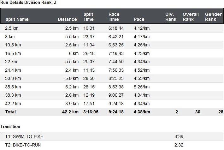Screen dimensions: 224x150
Task: Select the 5:25/km pace cell
Action: coord(141,87)
